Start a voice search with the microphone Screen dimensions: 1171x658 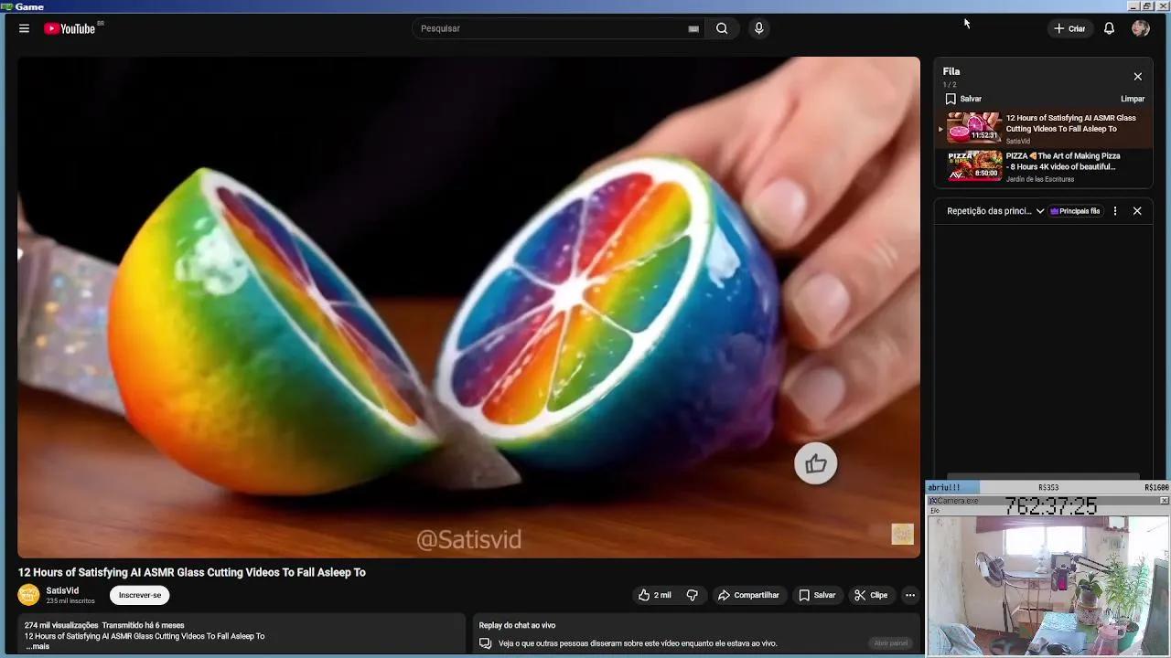(758, 28)
